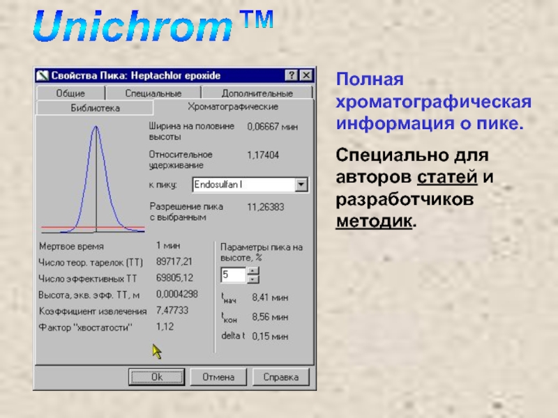Increase peak height percent with up arrow
The width and height of the screenshot is (558, 418).
coord(252,271)
